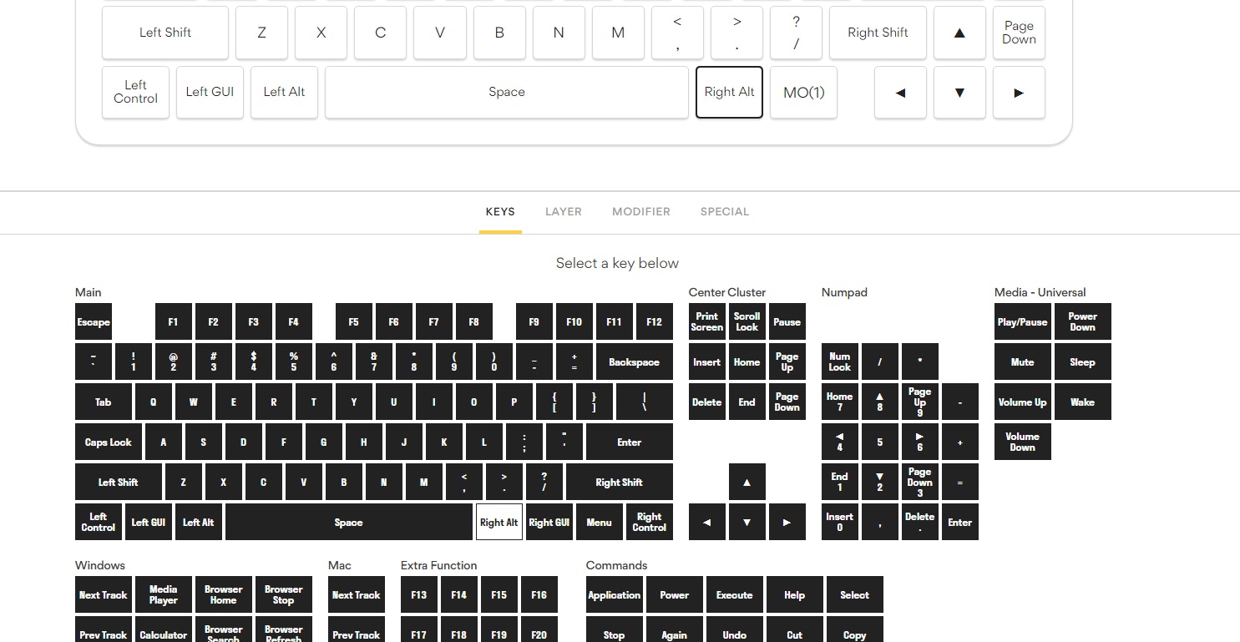Pick the right arrow in Center Cluster
This screenshot has width=1240, height=642.
click(x=787, y=523)
